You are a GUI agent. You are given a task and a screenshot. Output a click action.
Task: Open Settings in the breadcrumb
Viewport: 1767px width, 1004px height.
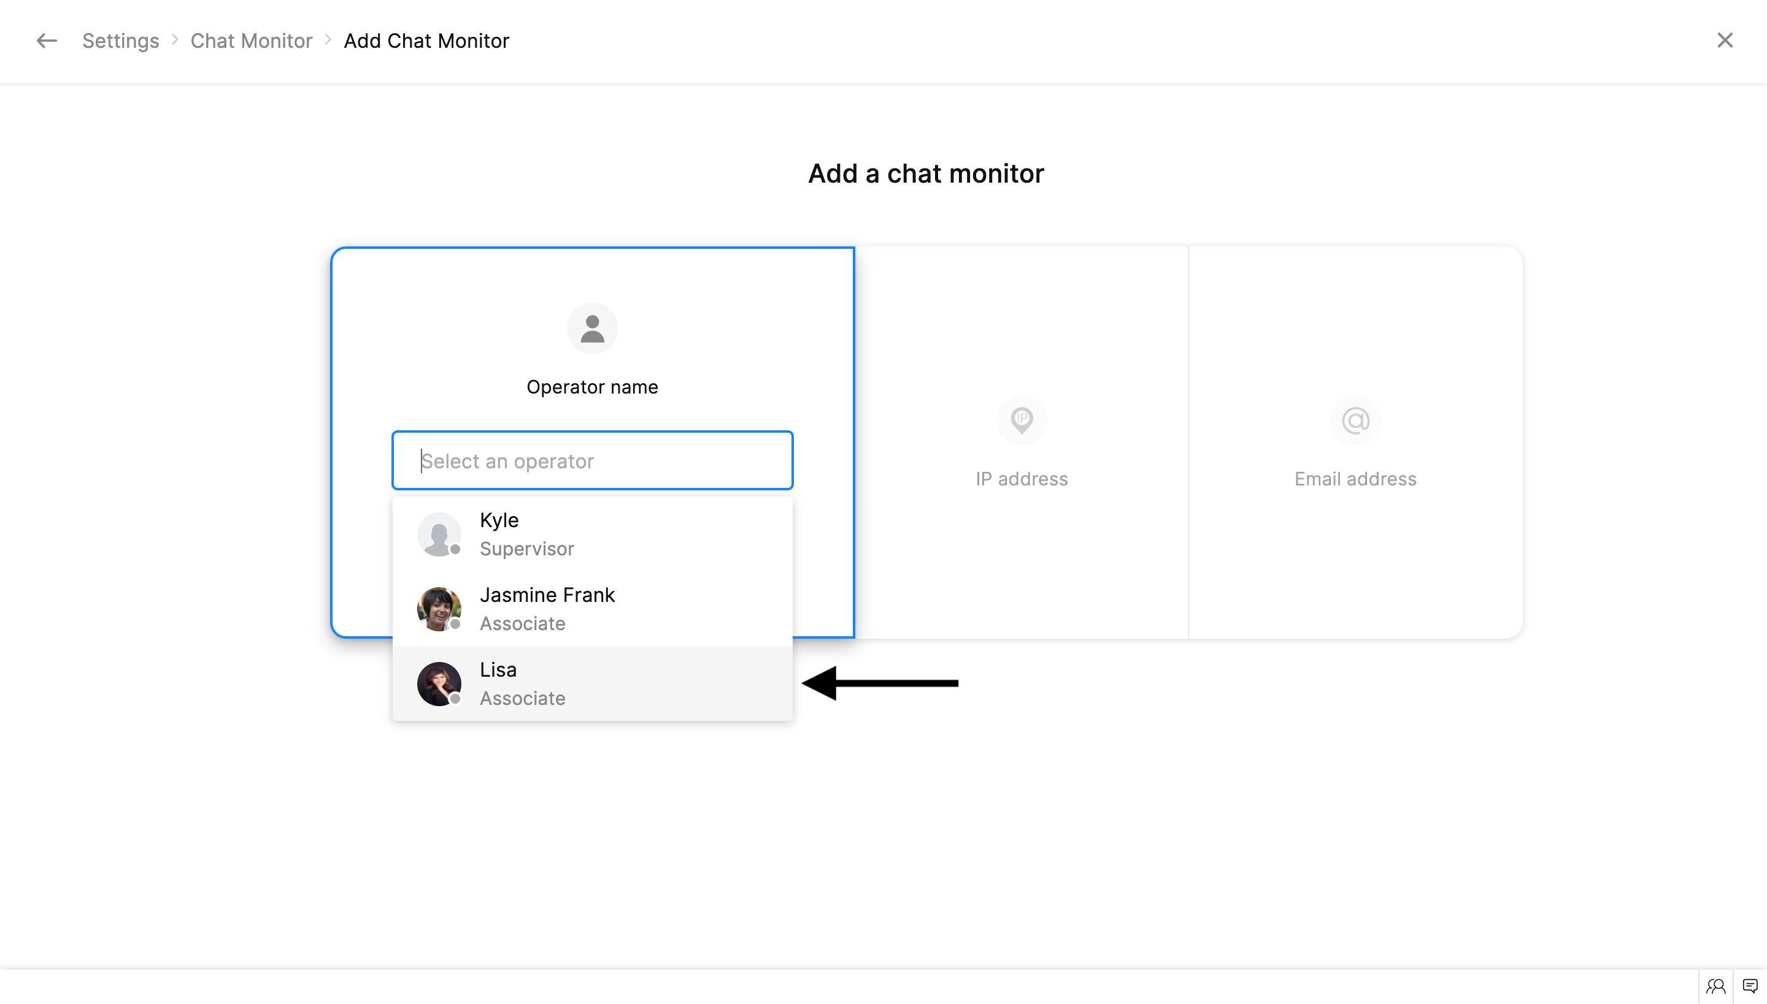[x=120, y=40]
